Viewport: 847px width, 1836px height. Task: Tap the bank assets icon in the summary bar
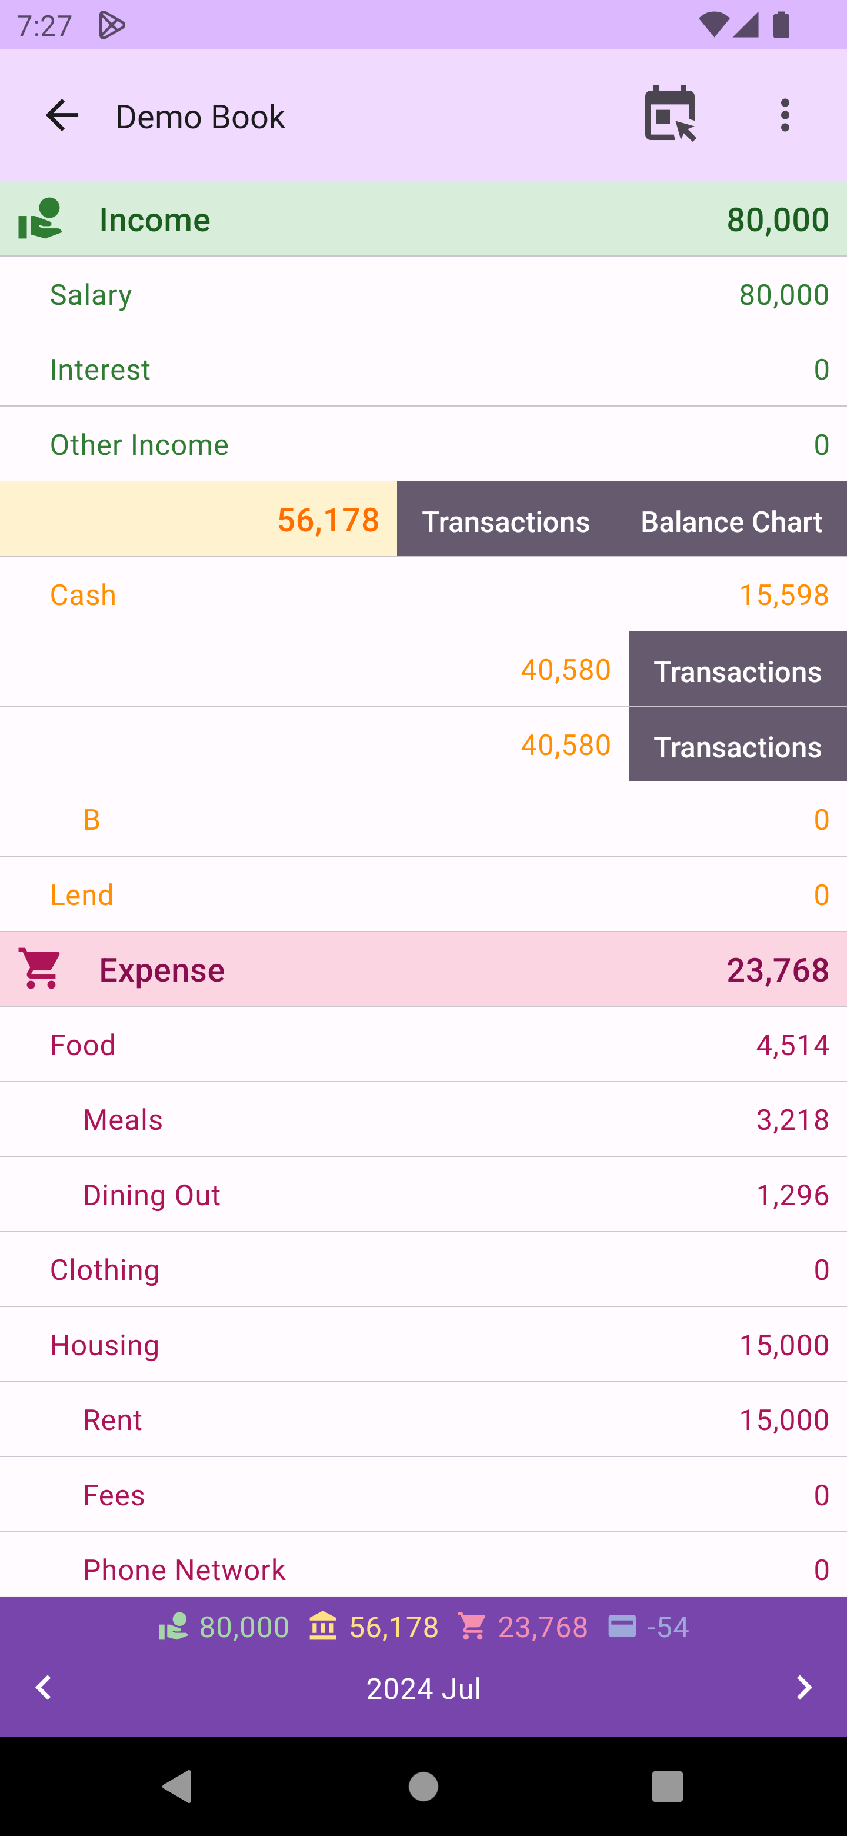point(323,1627)
